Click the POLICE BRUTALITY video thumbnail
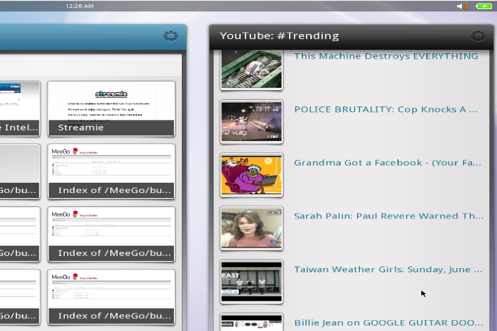The image size is (497, 331). (252, 122)
